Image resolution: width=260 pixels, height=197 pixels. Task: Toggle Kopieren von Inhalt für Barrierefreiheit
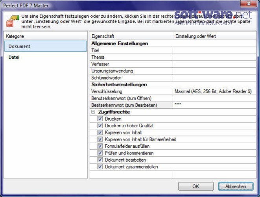coord(100,139)
